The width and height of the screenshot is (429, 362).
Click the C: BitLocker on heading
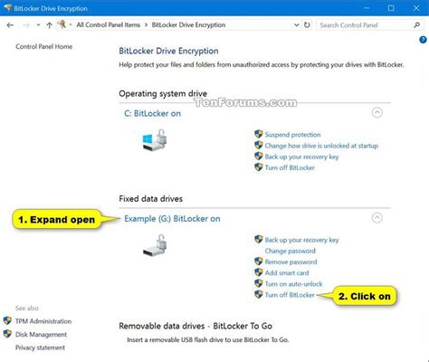coord(152,113)
